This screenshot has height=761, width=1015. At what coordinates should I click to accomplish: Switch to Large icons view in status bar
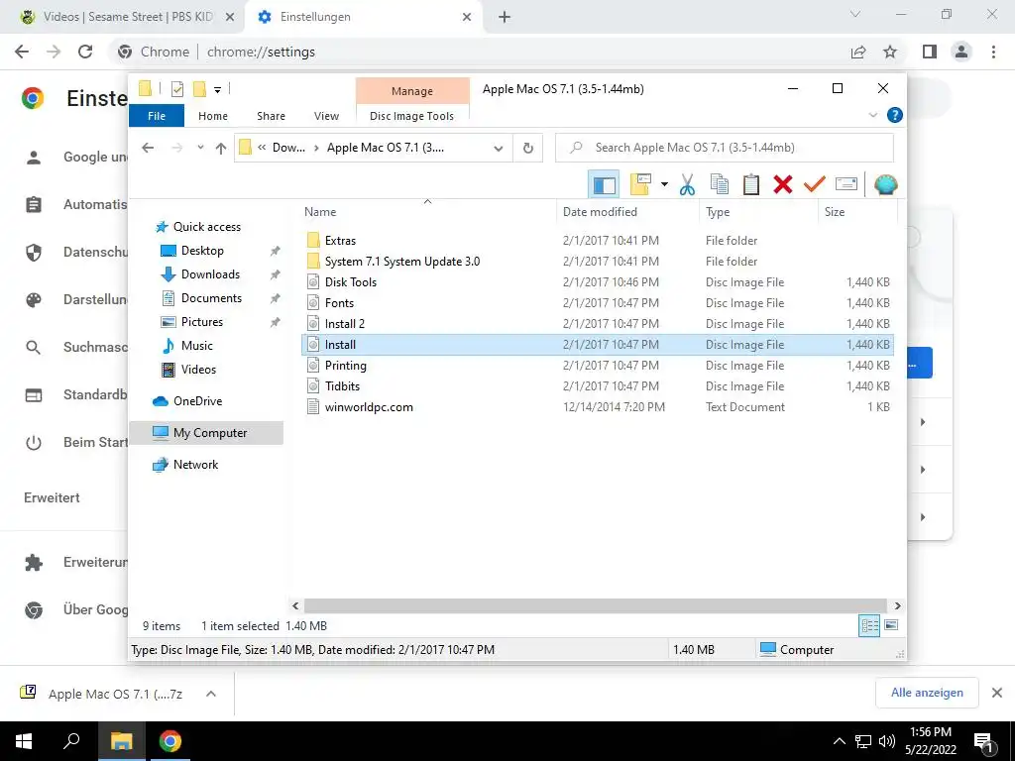[891, 625]
